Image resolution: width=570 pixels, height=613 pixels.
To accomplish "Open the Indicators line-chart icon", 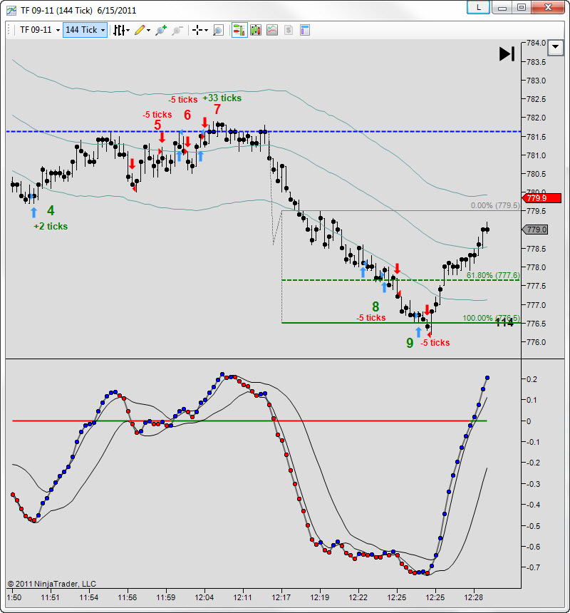I will point(272,30).
